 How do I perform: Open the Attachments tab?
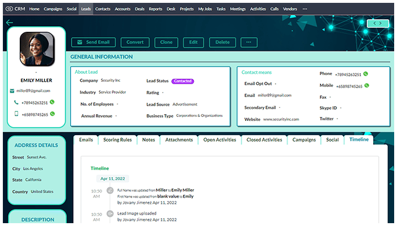(x=179, y=140)
